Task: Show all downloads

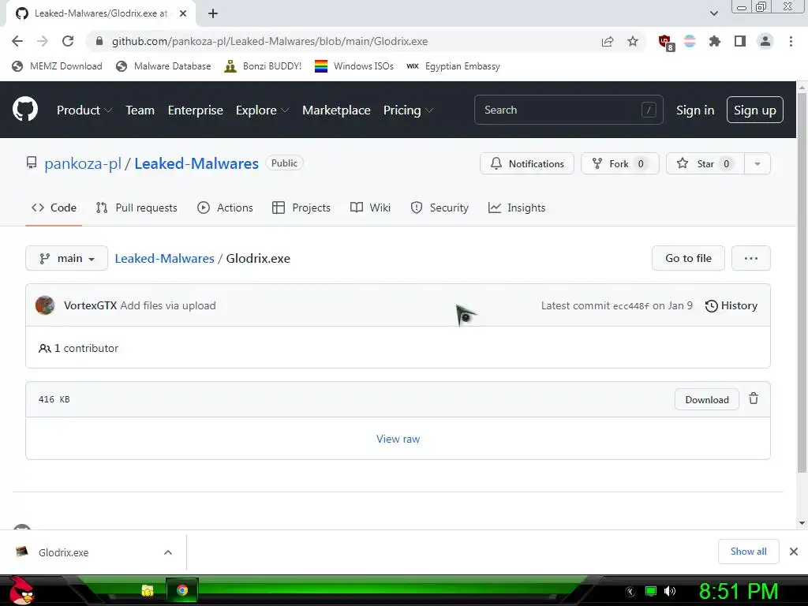Action: click(748, 552)
